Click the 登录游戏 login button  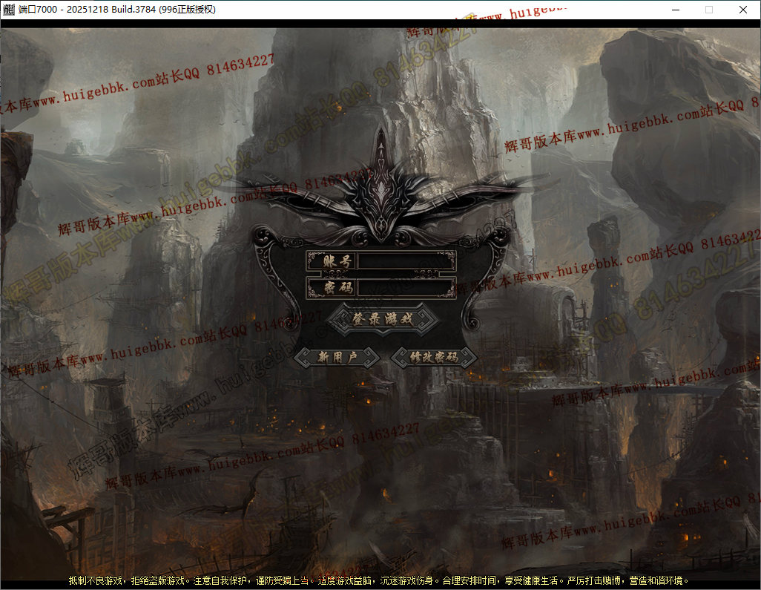(x=383, y=318)
